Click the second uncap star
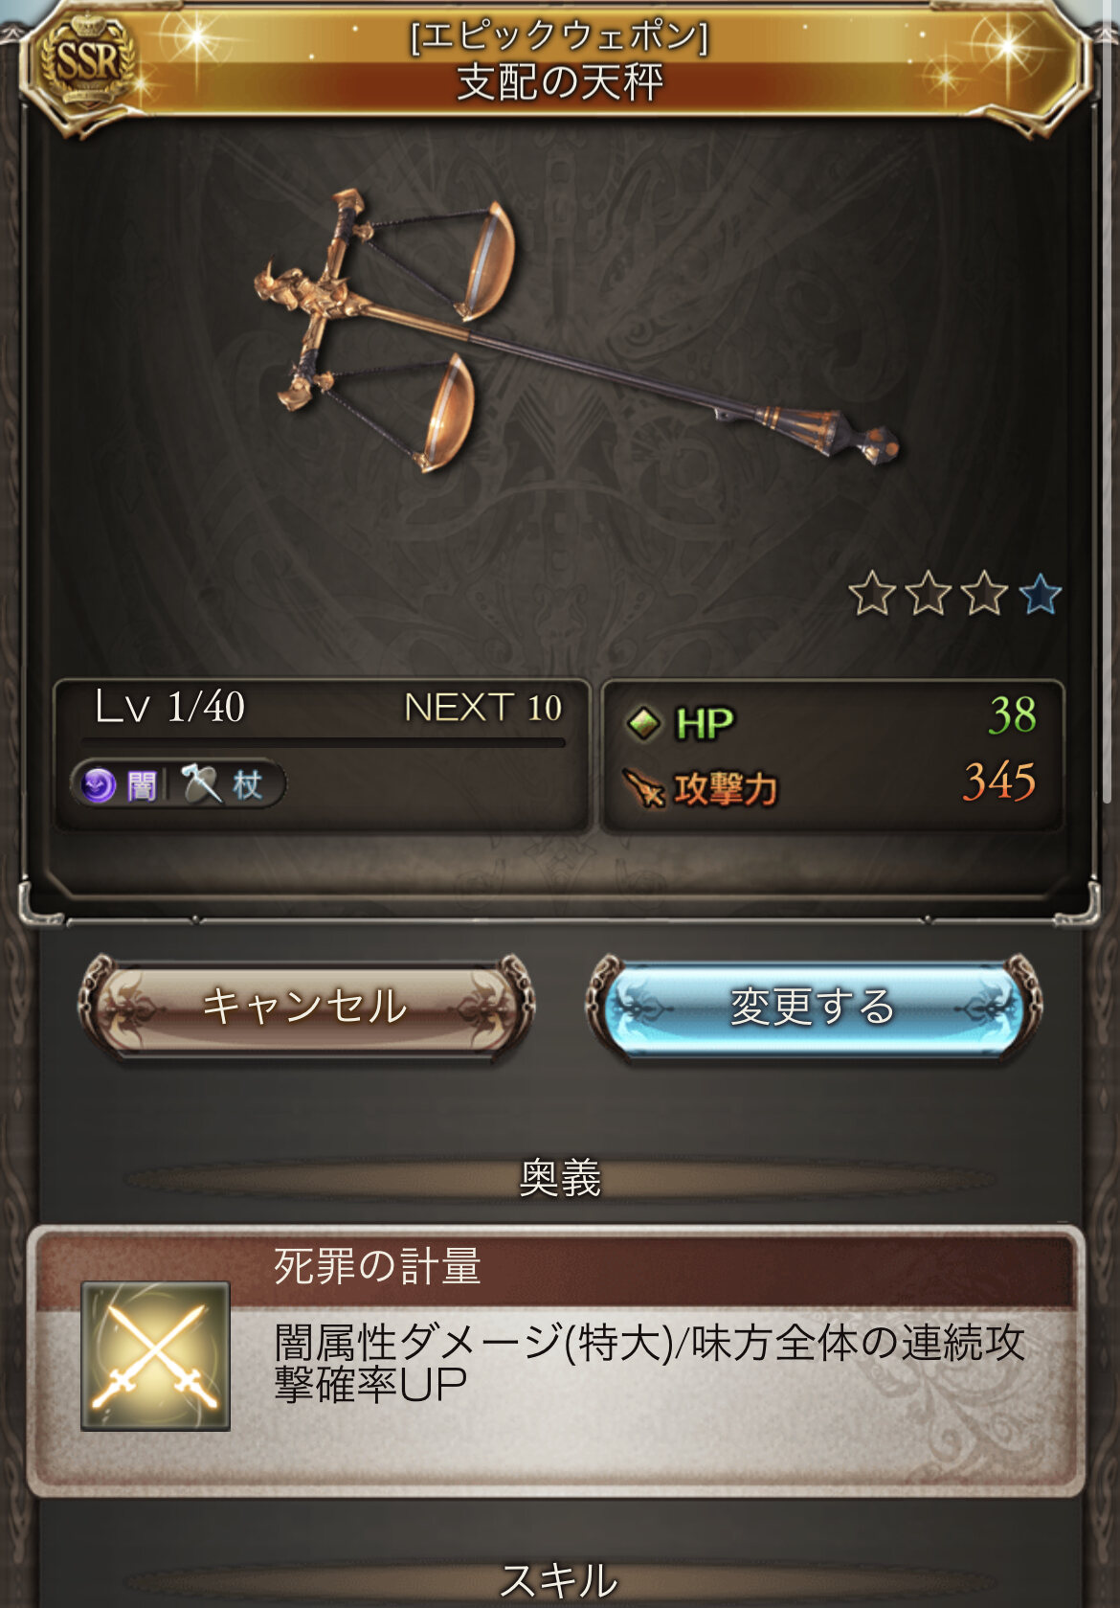Viewport: 1120px width, 1608px height. coord(928,594)
